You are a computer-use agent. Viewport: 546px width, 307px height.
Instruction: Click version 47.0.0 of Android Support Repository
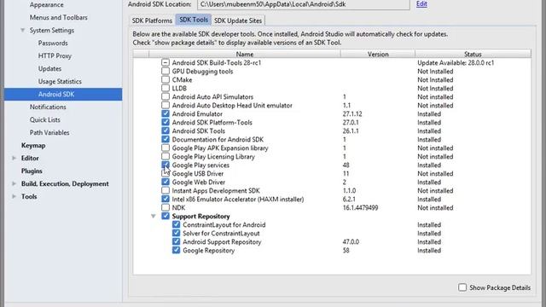[x=351, y=241]
